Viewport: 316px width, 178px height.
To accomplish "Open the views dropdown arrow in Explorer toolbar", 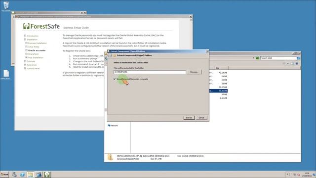I will tap(288, 64).
